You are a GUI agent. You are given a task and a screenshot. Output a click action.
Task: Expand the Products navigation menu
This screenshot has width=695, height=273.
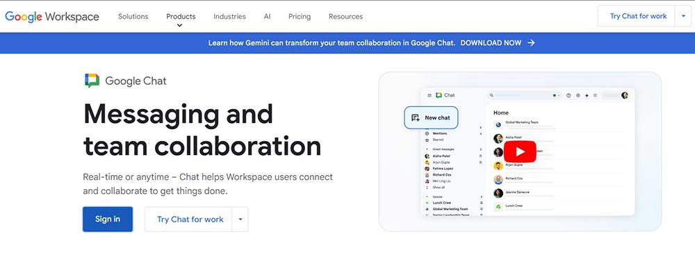coord(181,17)
